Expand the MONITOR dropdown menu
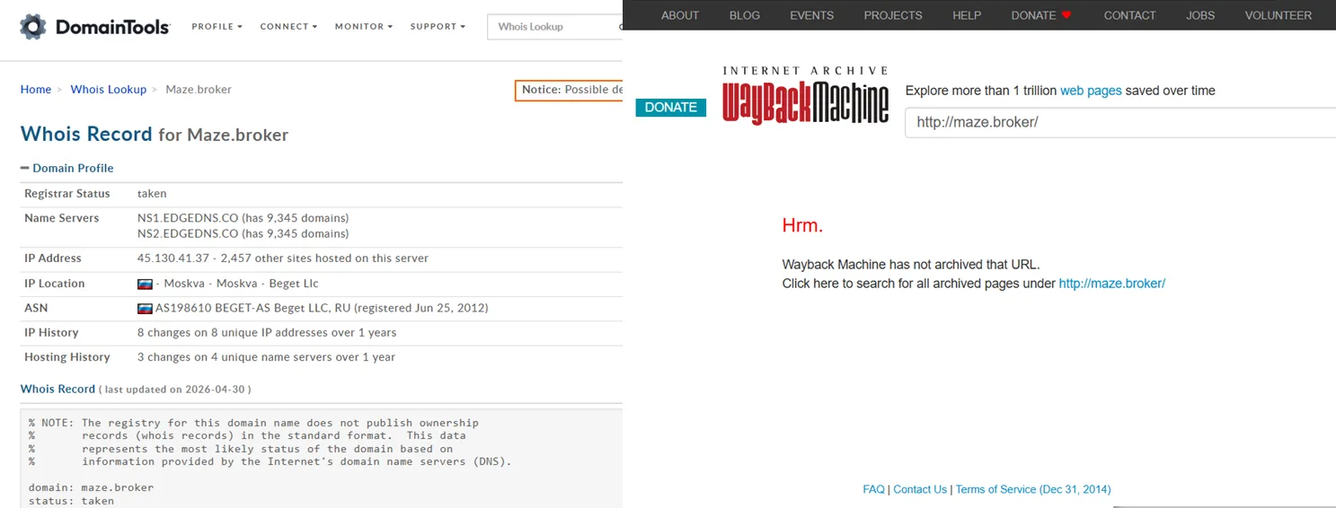This screenshot has height=508, width=1336. click(364, 27)
